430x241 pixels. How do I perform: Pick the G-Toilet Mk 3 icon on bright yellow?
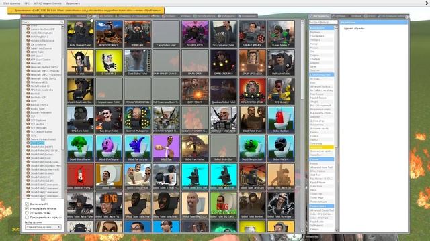coord(109,62)
